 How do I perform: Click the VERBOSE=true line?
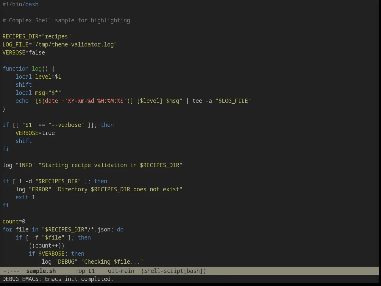click(x=35, y=133)
